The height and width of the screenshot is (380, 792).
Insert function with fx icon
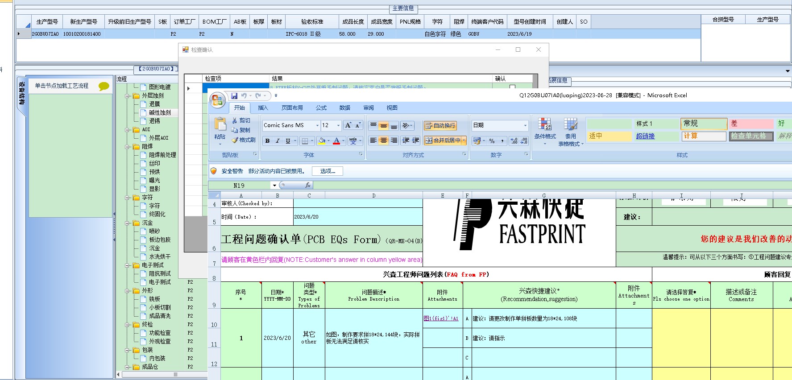(307, 185)
